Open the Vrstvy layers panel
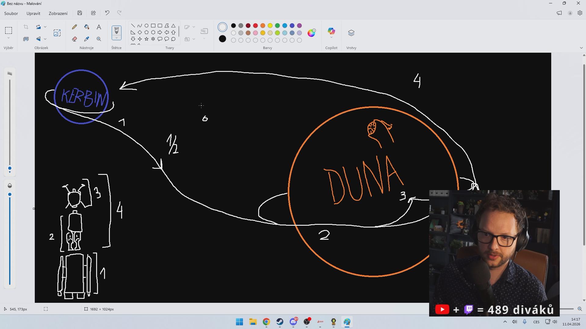Screen dimensions: 586x329 click(x=351, y=33)
